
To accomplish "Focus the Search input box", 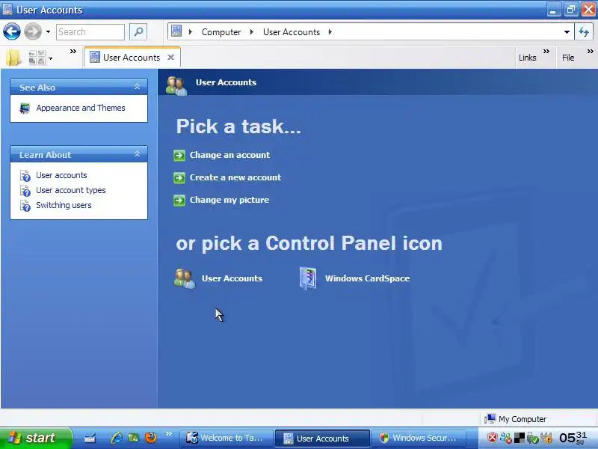I will 90,31.
